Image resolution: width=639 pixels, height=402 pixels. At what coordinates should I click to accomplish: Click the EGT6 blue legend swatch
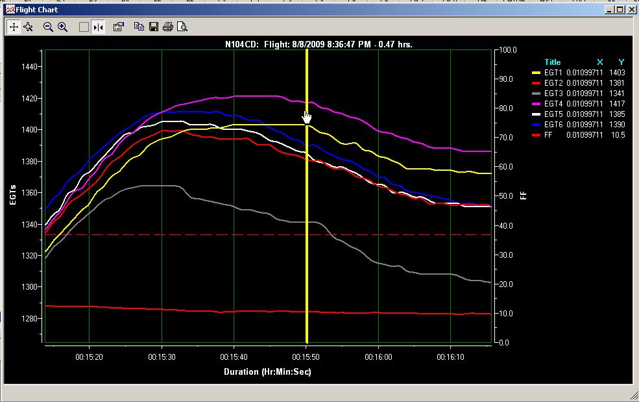click(537, 125)
